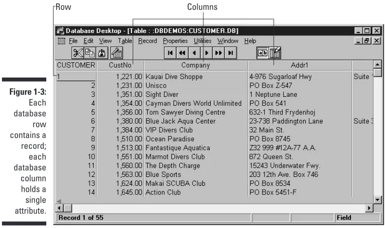Screen dimensions: 385x228
Task: Jump forward one record set
Action: coord(219,53)
